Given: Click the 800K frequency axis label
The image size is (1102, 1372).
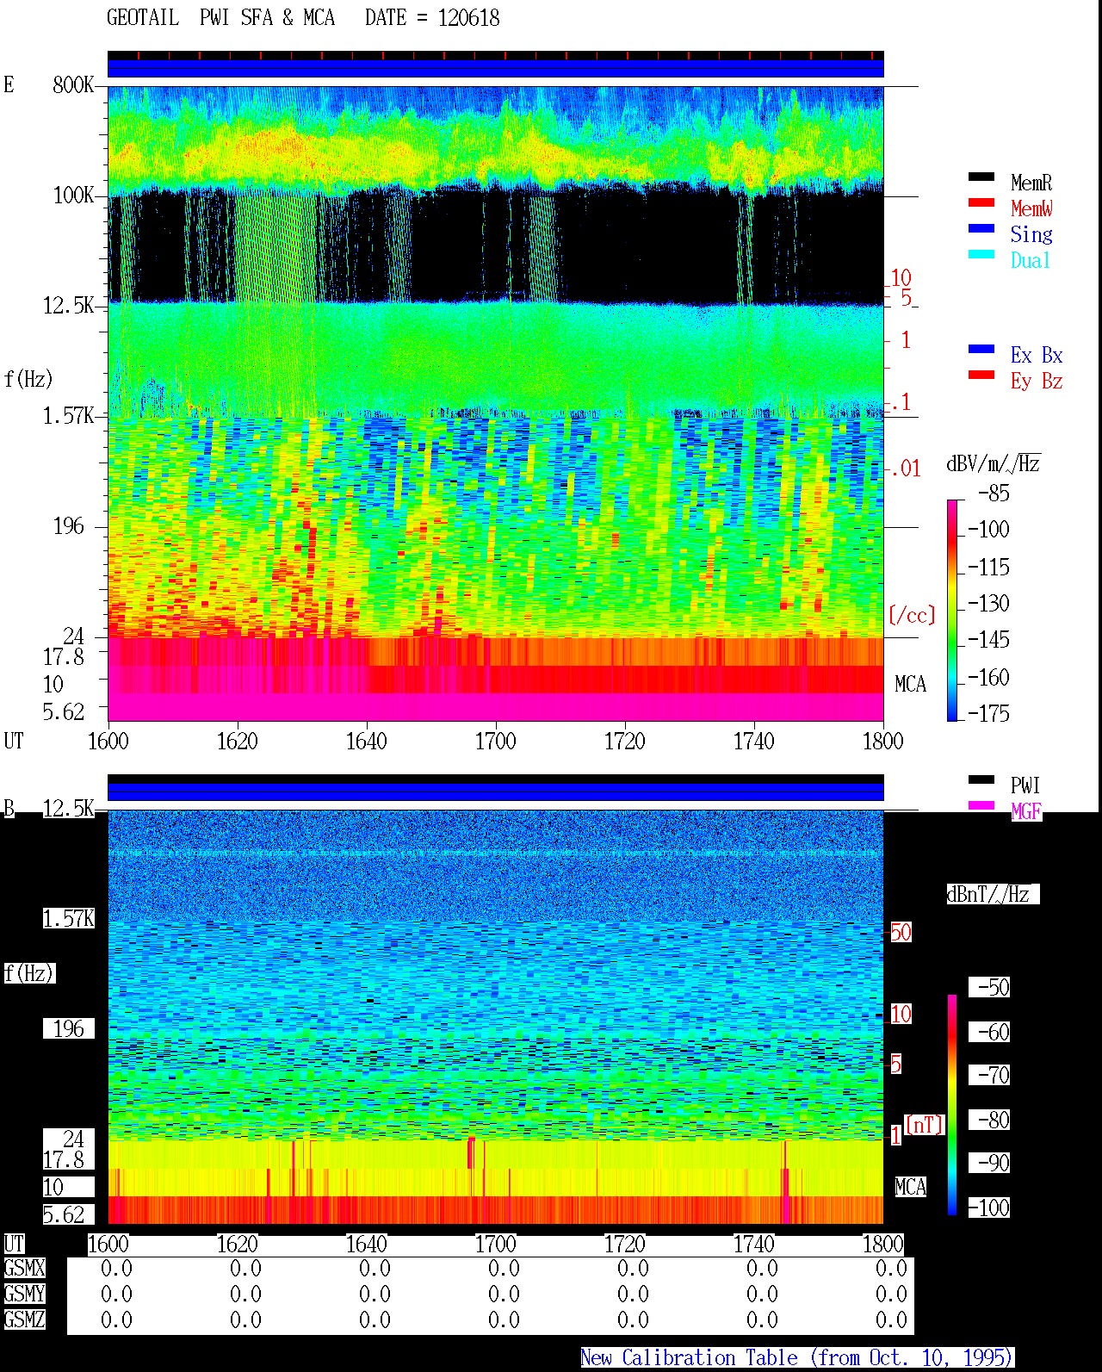Looking at the screenshot, I should point(73,84).
